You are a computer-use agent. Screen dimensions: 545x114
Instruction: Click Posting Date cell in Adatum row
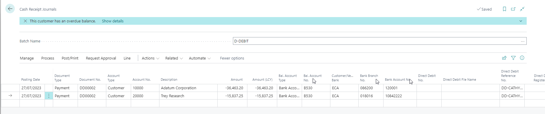[32, 88]
